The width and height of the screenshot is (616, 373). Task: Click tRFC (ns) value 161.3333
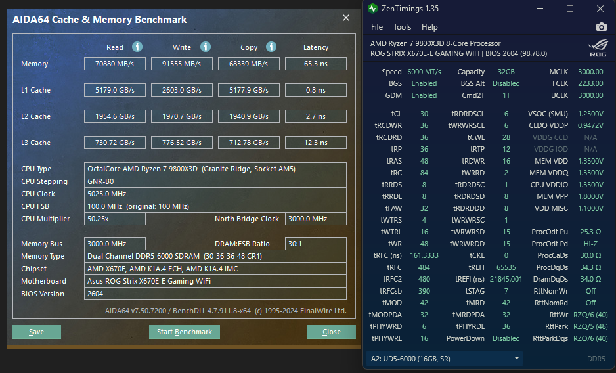point(424,255)
